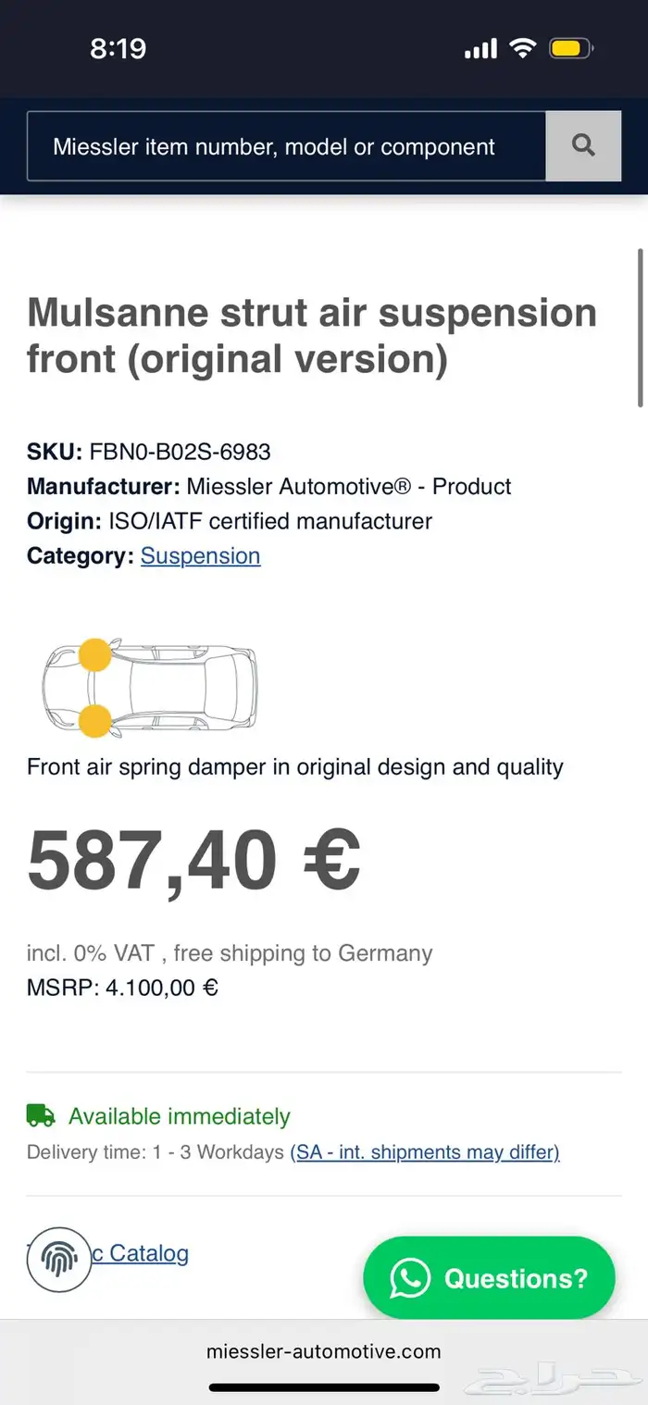Screen dimensions: 648x1405
Task: Click the page scrollbar on the right
Action: coord(640,327)
